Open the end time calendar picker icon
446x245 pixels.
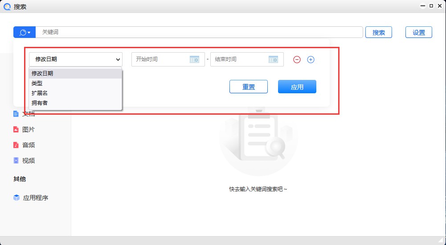click(273, 59)
